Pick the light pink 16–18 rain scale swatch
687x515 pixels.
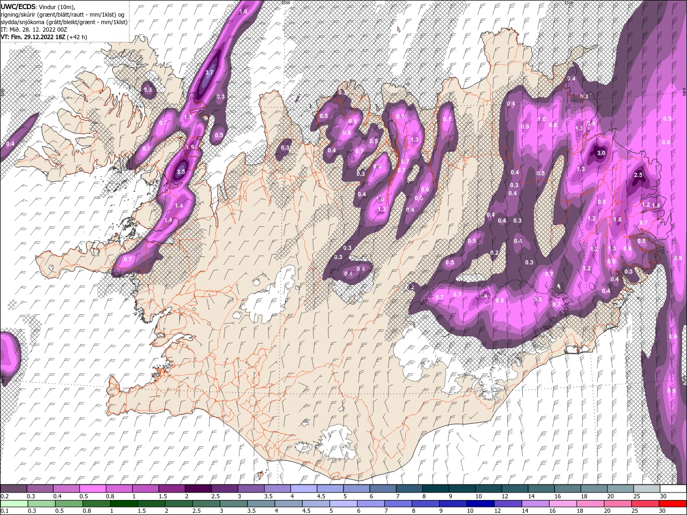[564, 504]
